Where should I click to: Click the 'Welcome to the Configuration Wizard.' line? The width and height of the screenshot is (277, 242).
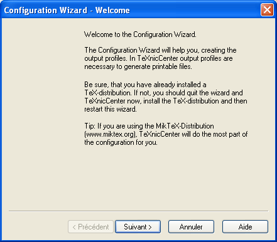point(140,34)
